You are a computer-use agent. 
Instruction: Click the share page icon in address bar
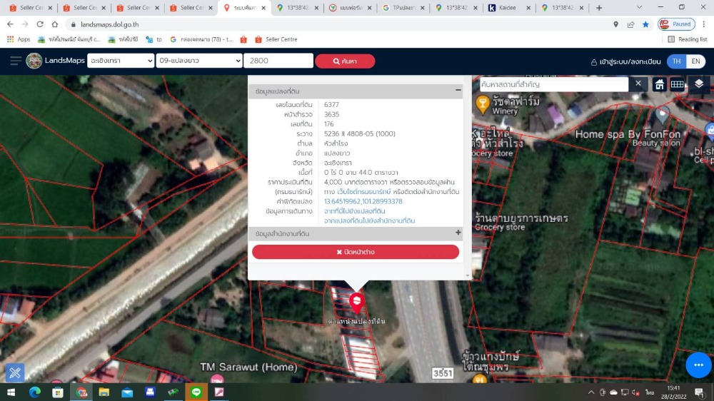click(x=630, y=24)
